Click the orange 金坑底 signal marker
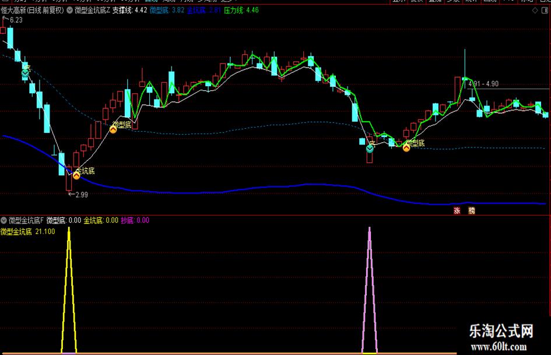This screenshot has width=551, height=355. pos(76,175)
